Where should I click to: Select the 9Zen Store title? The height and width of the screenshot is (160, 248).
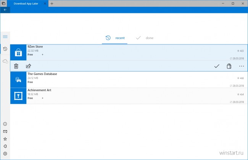(35, 47)
